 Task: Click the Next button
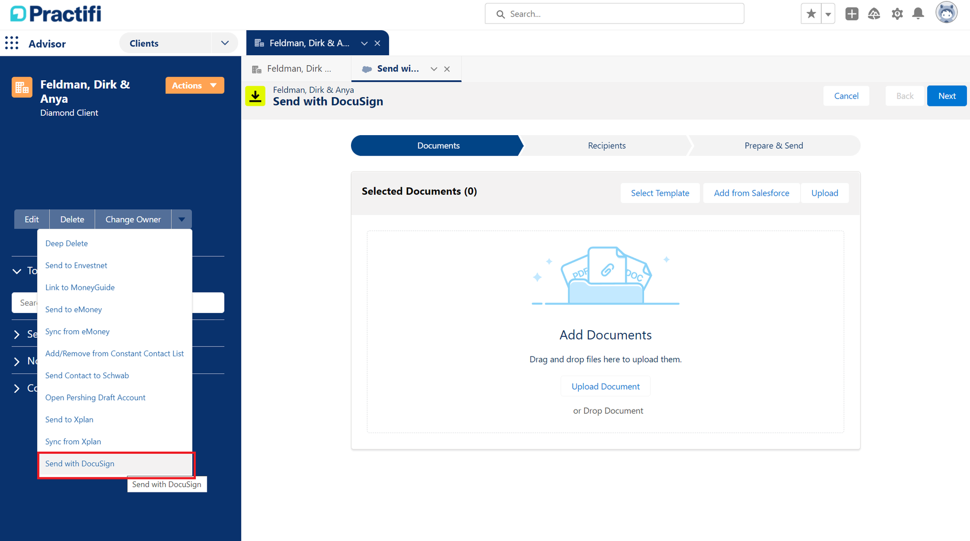tap(946, 96)
